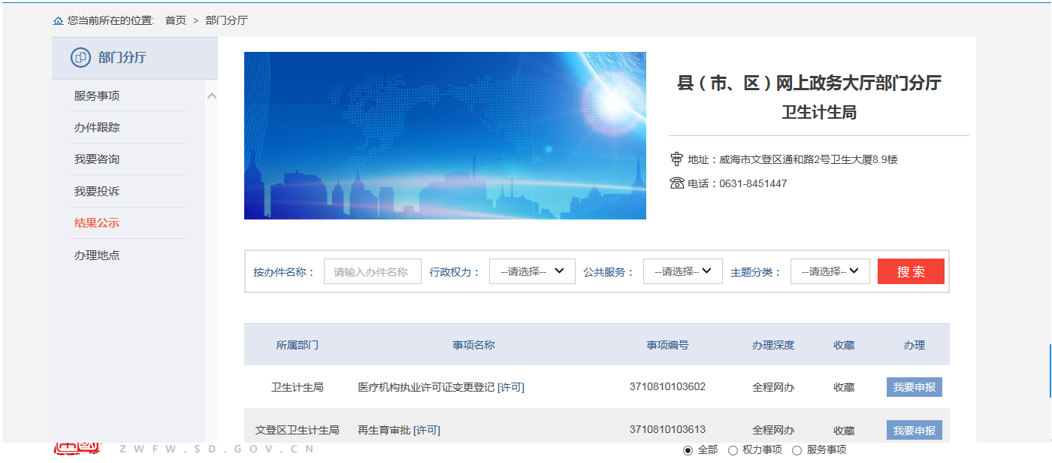The height and width of the screenshot is (463, 1052).
Task: Click the address signpost icon
Action: (676, 159)
